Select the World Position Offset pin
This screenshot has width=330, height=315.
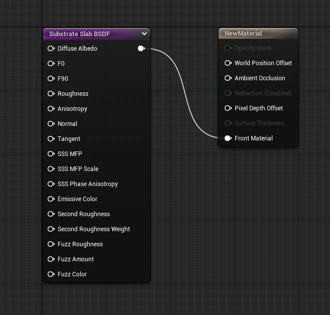pyautogui.click(x=228, y=63)
